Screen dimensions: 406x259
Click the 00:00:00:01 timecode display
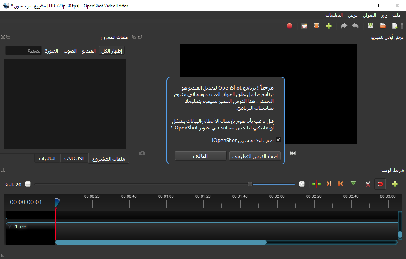tap(26, 202)
